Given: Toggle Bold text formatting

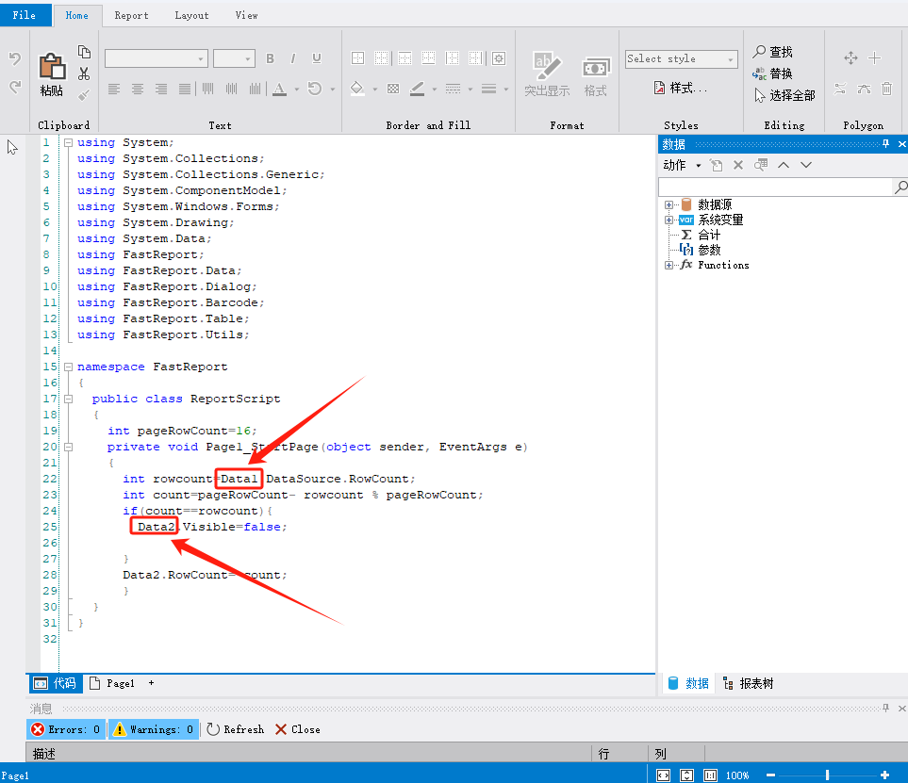Looking at the screenshot, I should click(x=270, y=58).
